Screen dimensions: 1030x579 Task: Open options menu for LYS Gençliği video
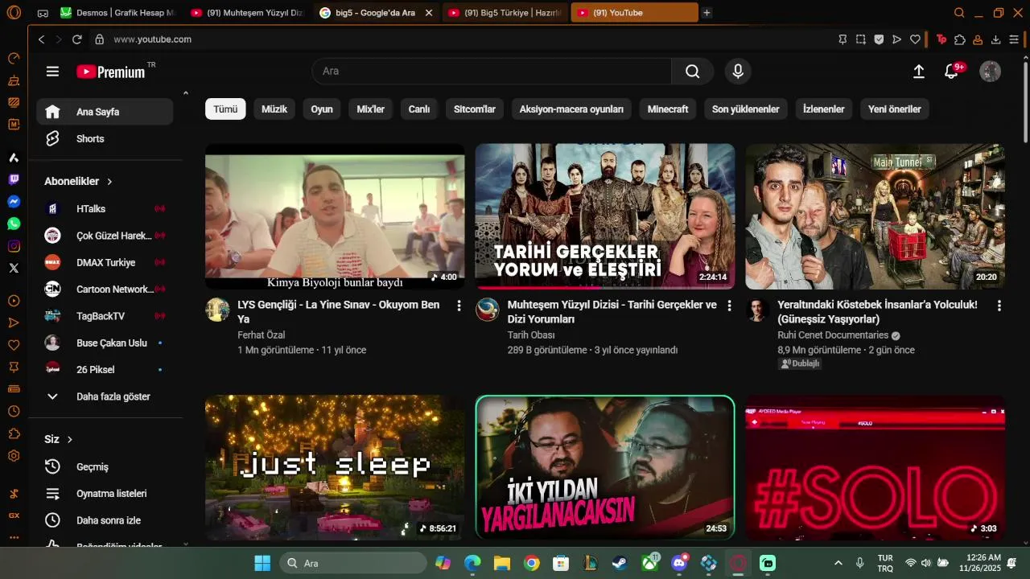[459, 306]
